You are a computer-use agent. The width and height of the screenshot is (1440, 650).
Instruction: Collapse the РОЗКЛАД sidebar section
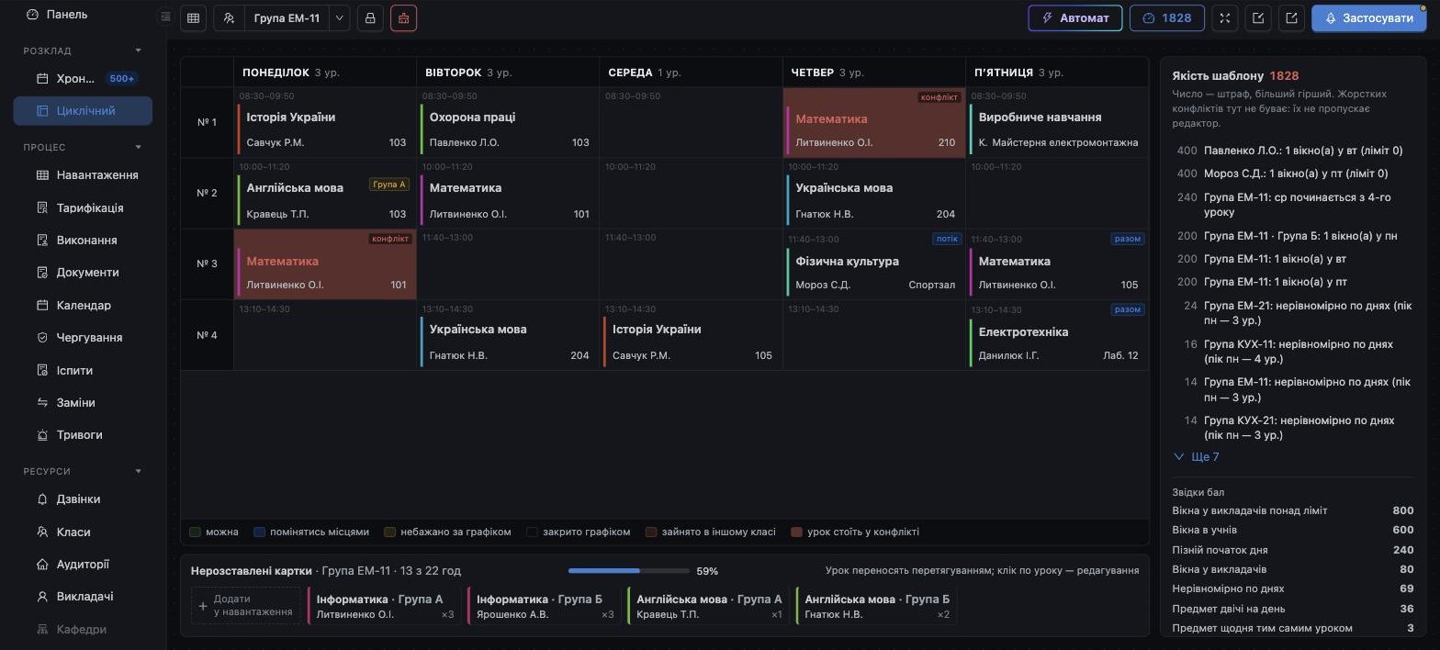click(x=139, y=50)
